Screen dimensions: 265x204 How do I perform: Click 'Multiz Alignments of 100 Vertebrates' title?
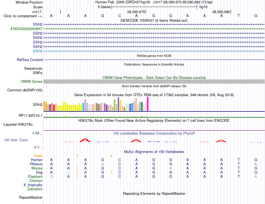154,152
